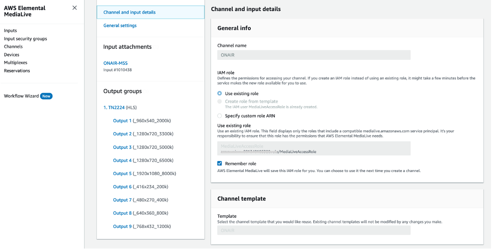This screenshot has height=249, width=492.
Task: Open output group 1. TN2224
Action: 114,108
